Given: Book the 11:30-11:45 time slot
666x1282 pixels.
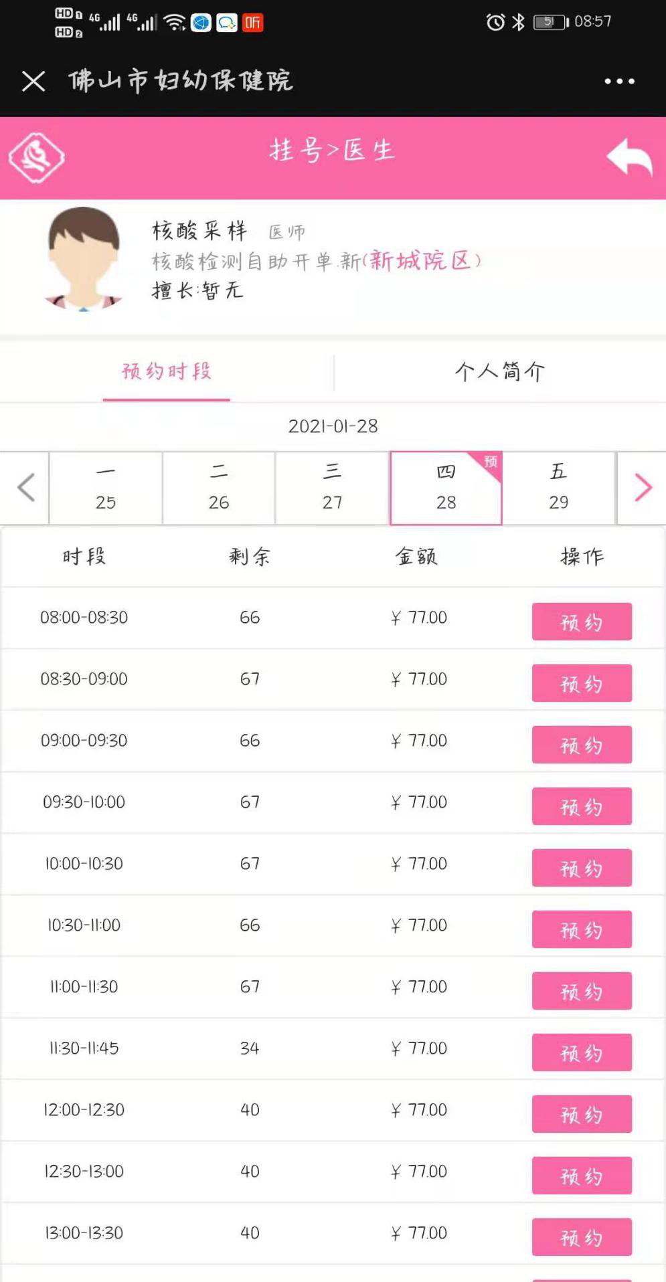Looking at the screenshot, I should point(581,1052).
